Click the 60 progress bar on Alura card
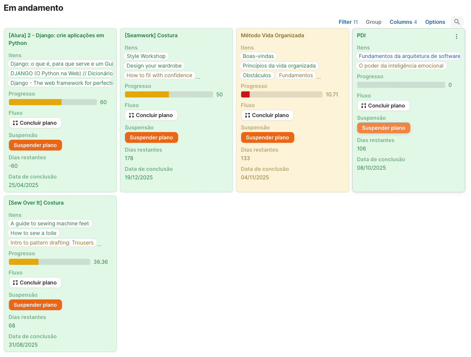 53,102
